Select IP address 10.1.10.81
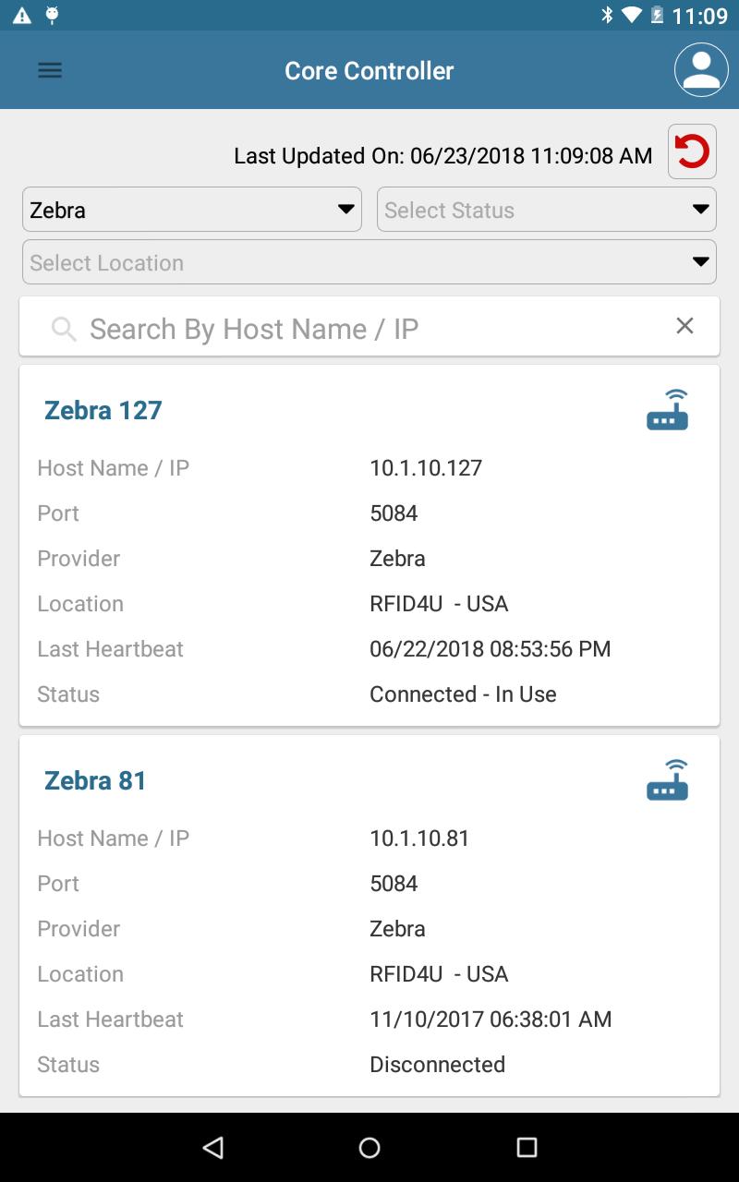Image resolution: width=739 pixels, height=1182 pixels. coord(419,838)
